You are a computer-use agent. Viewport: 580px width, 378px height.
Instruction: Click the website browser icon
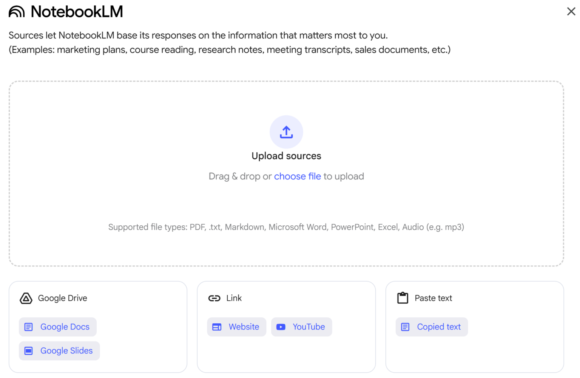pos(217,327)
